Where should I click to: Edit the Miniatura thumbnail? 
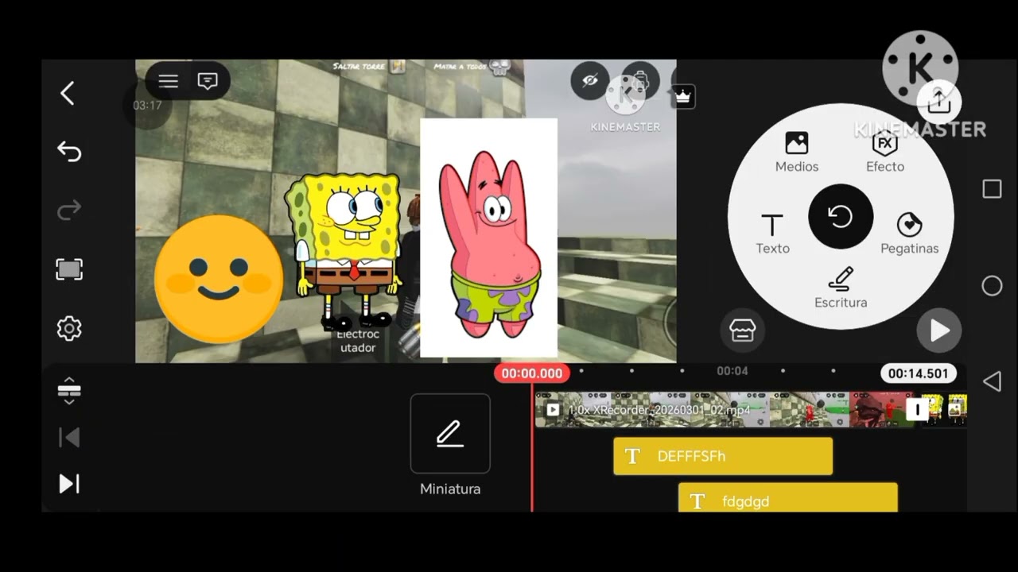click(450, 434)
